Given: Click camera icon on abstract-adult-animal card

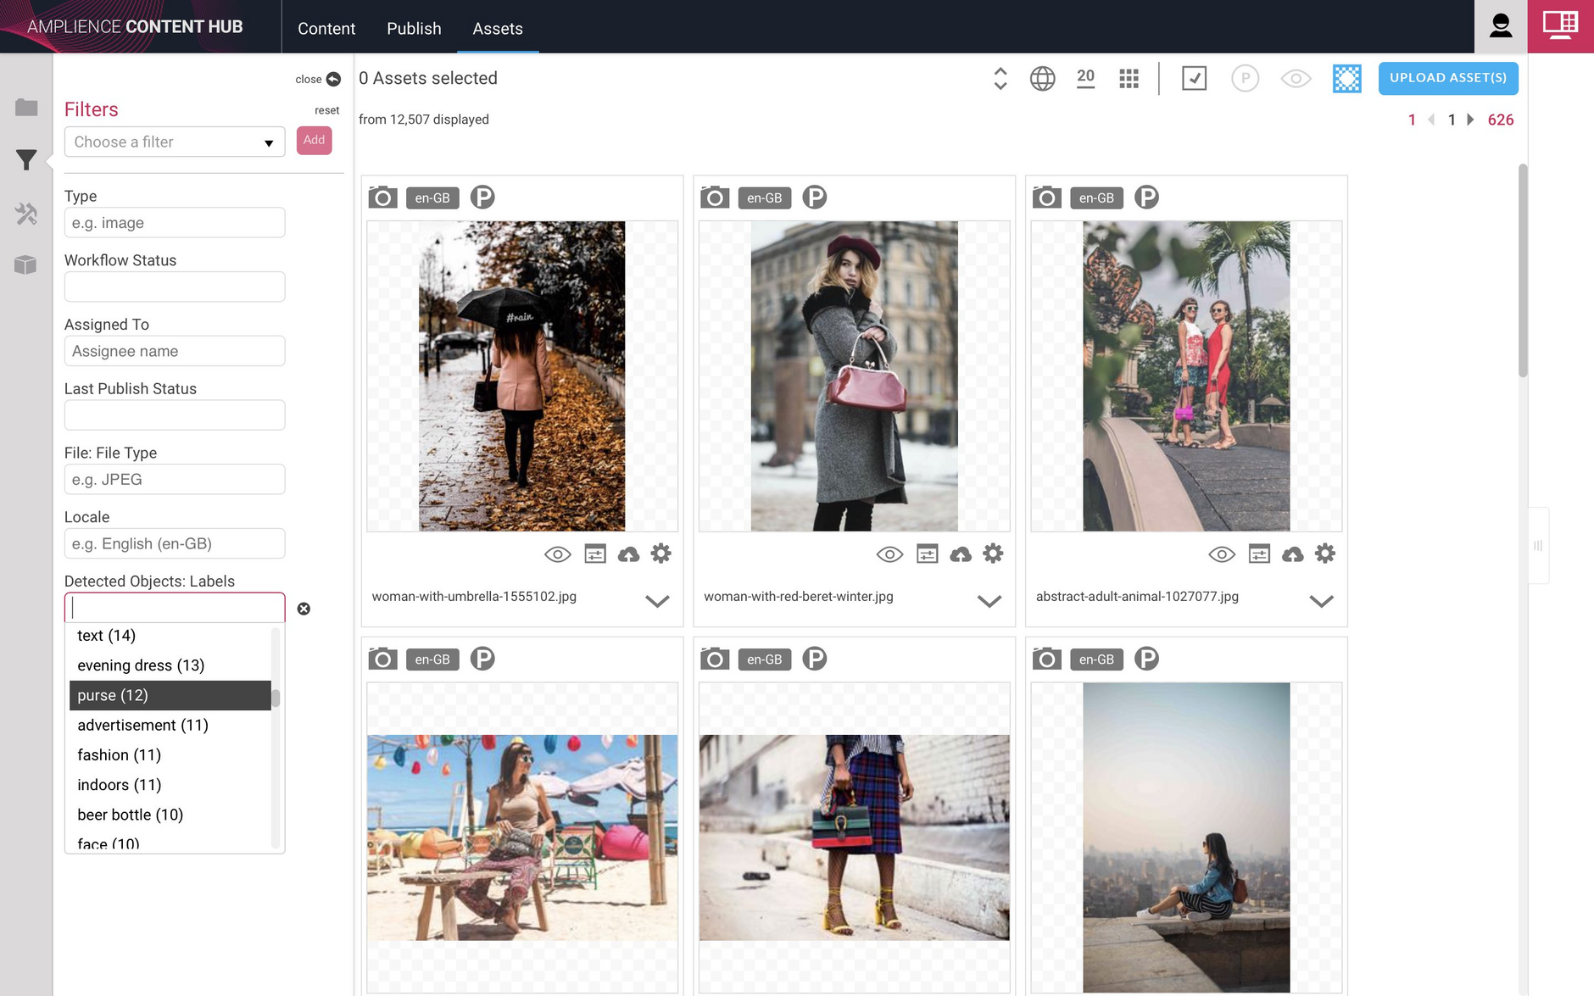Looking at the screenshot, I should coord(1047,198).
